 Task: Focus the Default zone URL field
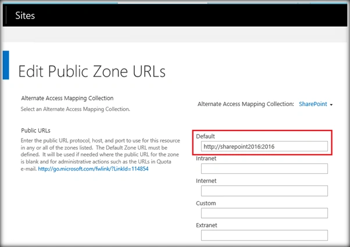(265, 147)
